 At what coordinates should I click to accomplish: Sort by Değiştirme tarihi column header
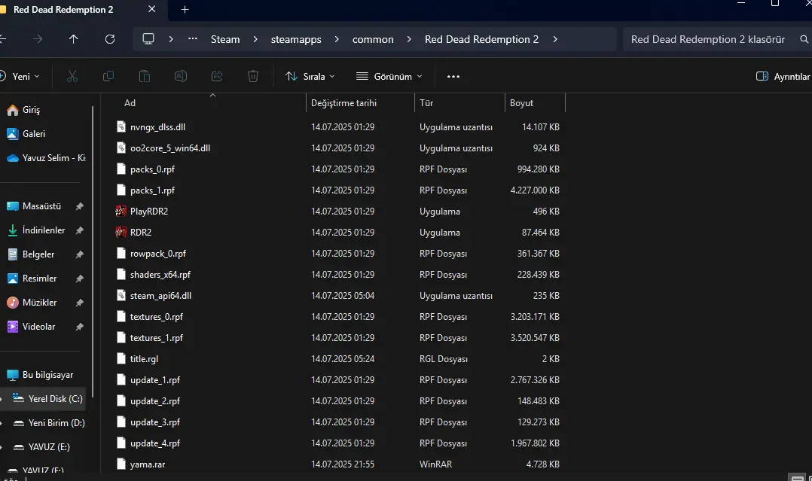pos(343,103)
